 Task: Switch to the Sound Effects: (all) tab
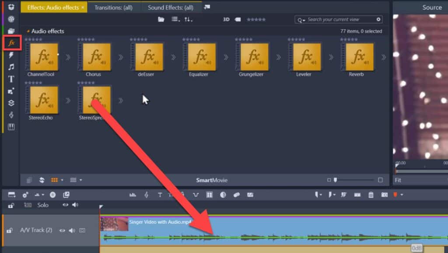click(x=171, y=7)
